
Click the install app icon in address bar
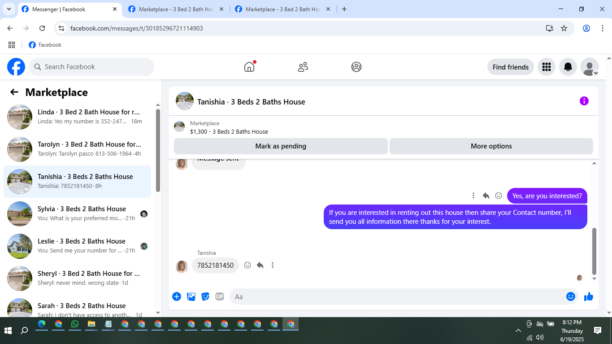(550, 28)
